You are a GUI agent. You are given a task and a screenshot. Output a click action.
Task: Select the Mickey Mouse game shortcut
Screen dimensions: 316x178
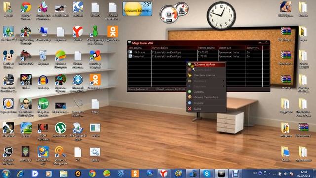tap(8, 59)
